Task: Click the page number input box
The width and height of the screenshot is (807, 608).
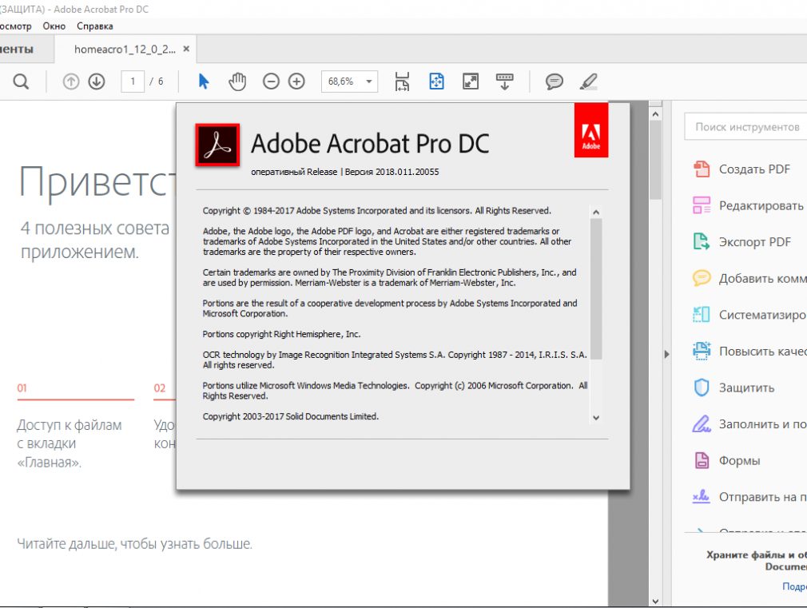Action: [x=133, y=81]
